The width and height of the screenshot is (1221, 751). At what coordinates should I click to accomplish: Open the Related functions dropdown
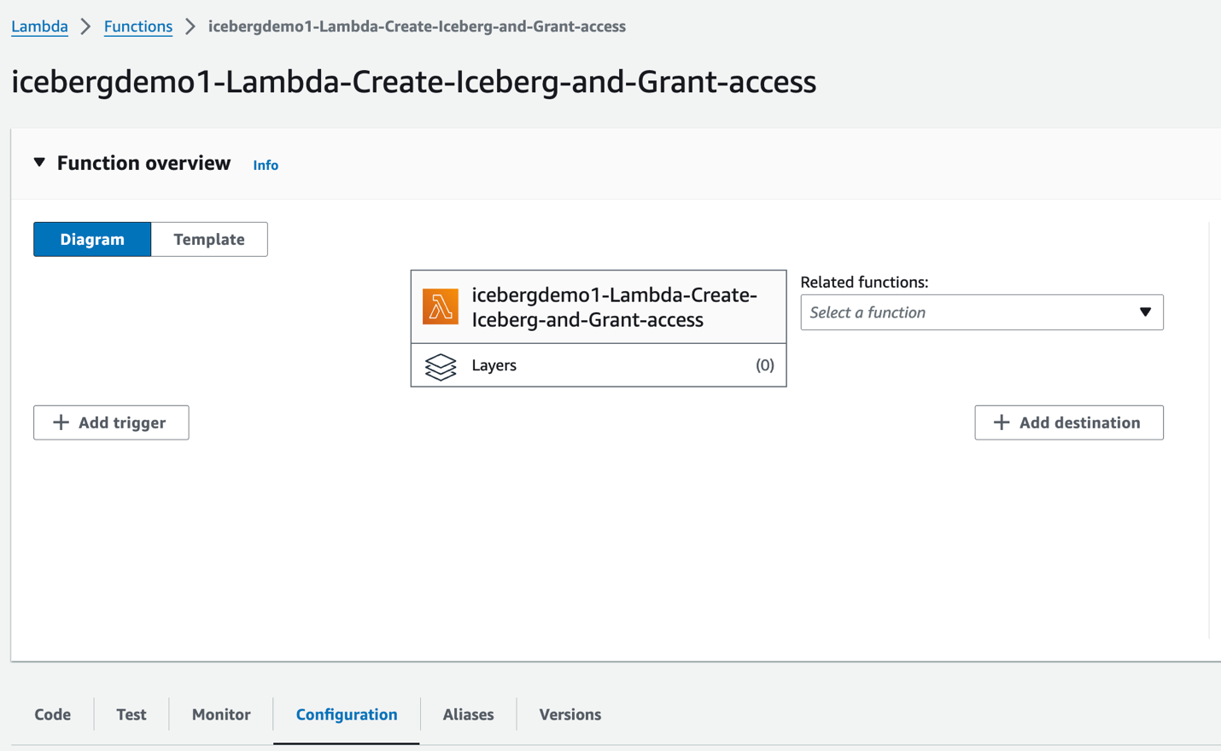981,312
